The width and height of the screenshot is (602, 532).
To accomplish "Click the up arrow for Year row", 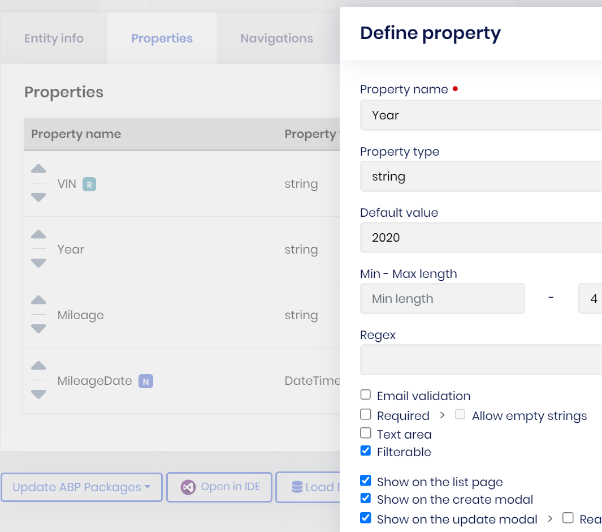I will pos(38,235).
